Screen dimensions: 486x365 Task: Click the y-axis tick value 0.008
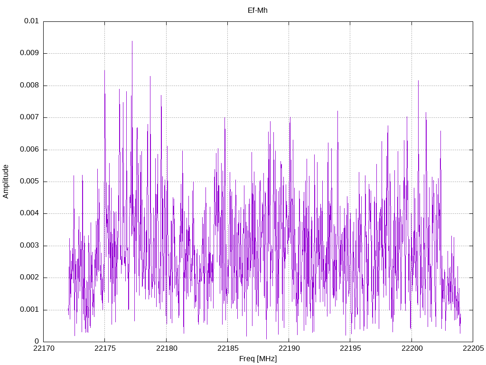pos(29,86)
